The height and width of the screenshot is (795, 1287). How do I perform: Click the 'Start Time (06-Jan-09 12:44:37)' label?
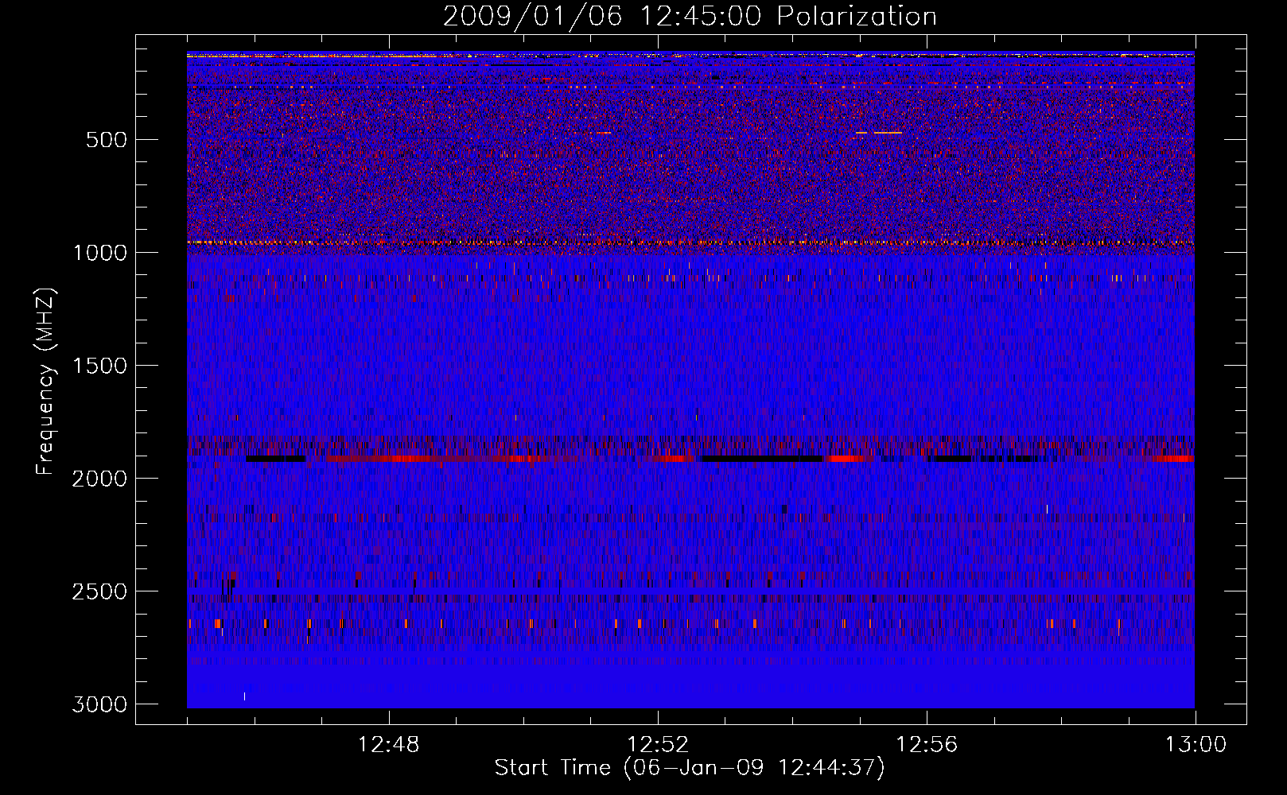[690, 768]
